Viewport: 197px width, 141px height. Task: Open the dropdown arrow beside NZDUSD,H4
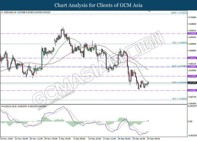tap(2, 12)
